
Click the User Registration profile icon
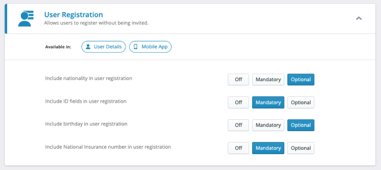coord(25,19)
